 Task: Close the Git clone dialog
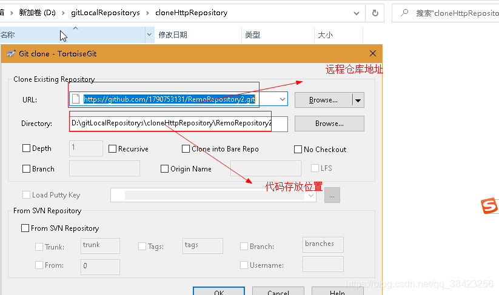point(373,53)
